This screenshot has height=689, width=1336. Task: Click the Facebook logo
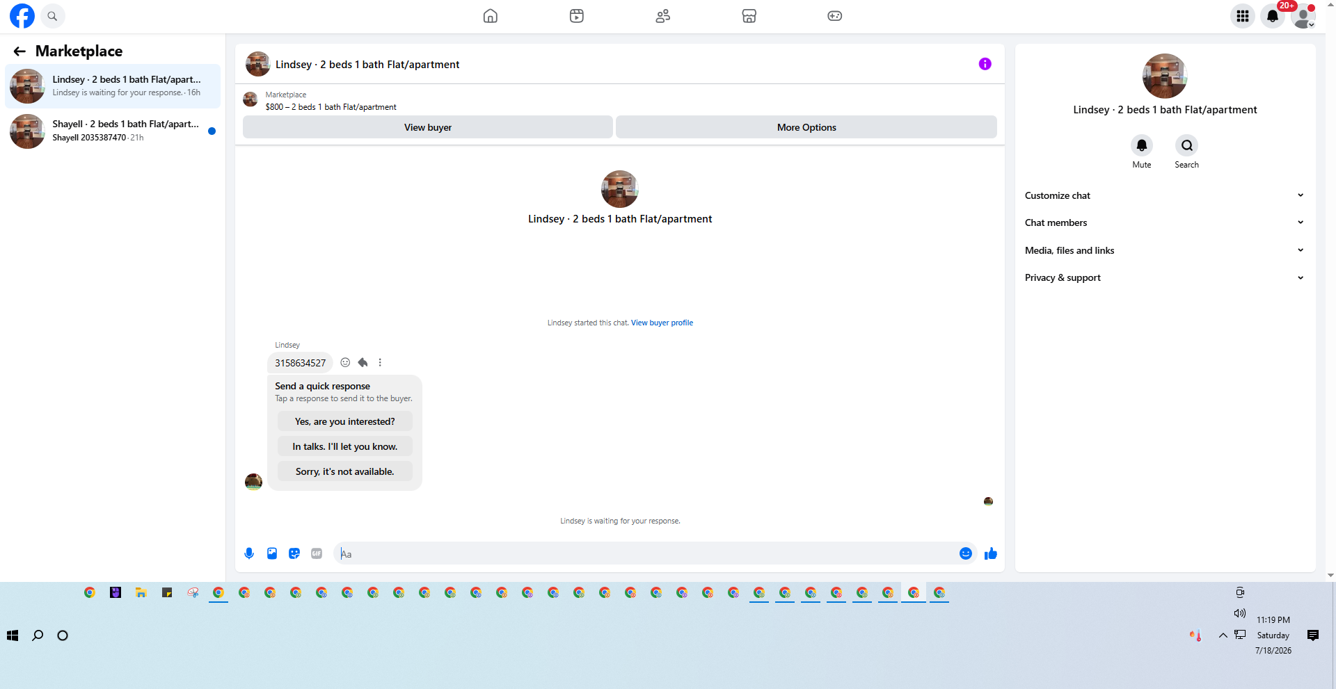tap(22, 16)
